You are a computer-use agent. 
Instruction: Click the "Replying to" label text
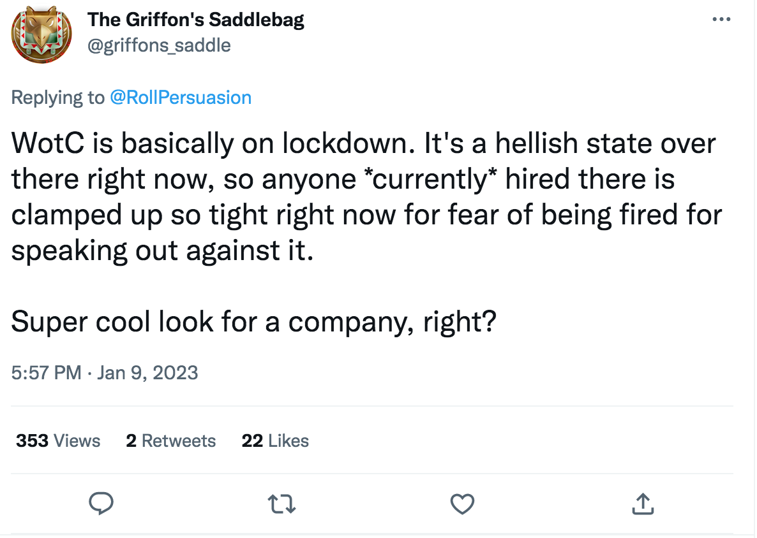57,98
